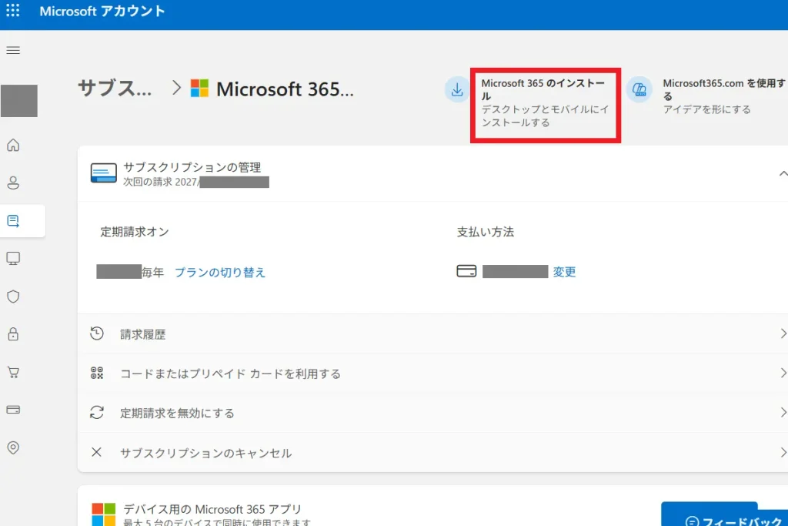Expand chevron for サブスクリプションのキャンセル row
This screenshot has height=526, width=788.
pos(783,452)
